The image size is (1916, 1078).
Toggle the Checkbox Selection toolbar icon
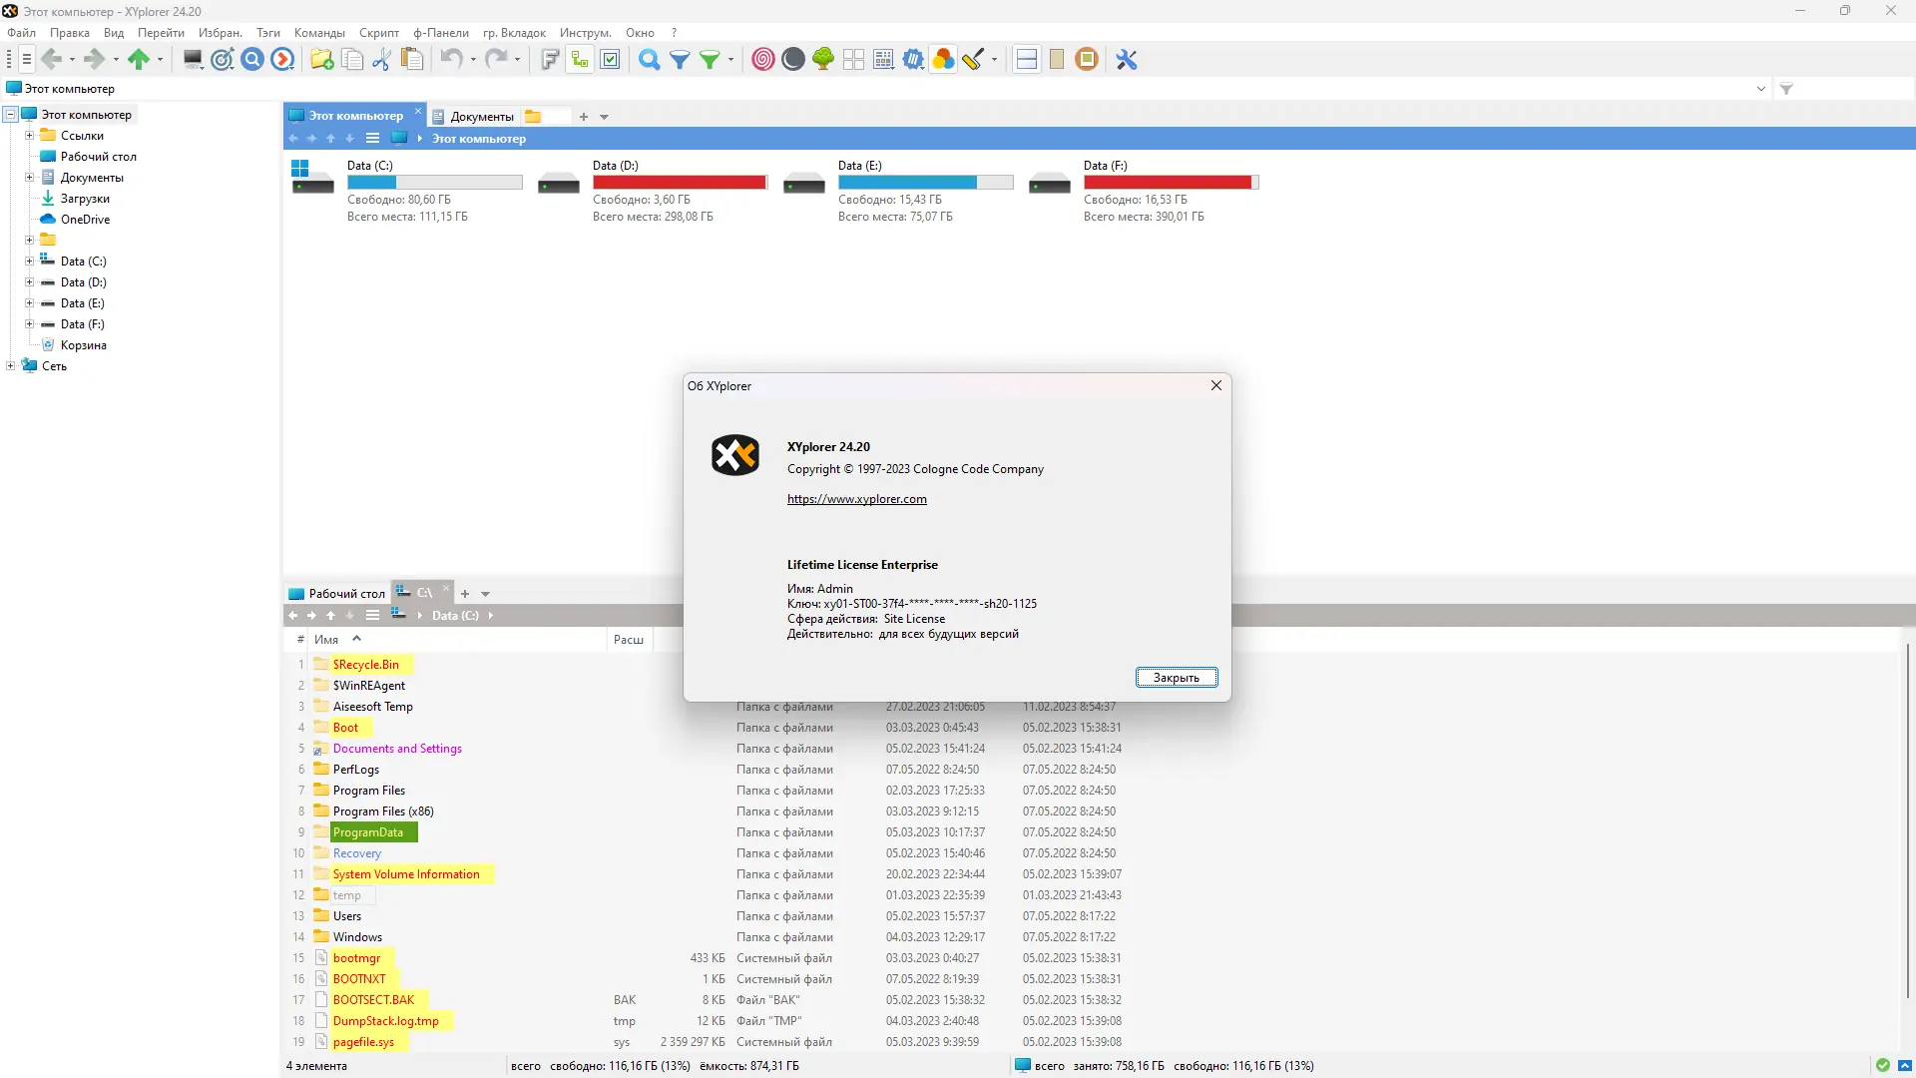point(611,60)
